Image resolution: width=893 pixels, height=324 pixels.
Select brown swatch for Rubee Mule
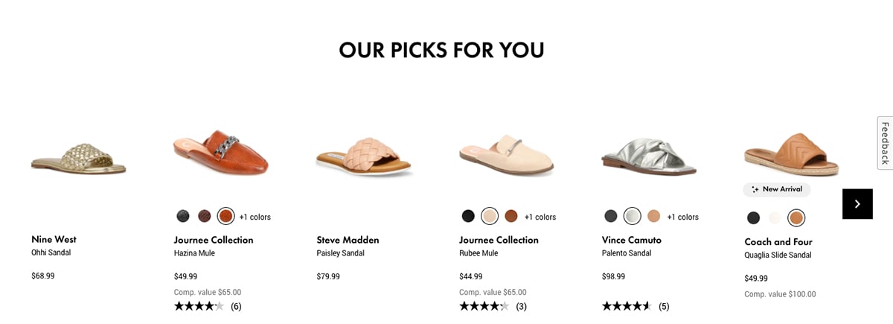click(x=511, y=216)
